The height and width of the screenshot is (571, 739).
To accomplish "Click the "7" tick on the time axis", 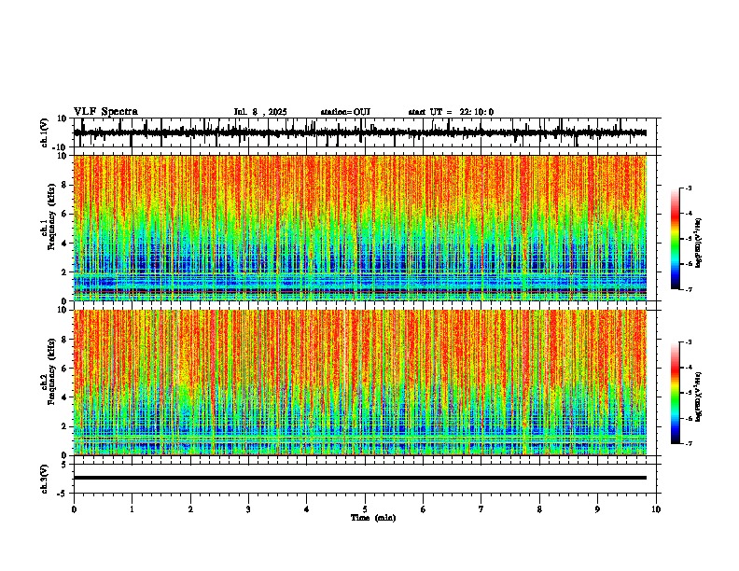I will 481,509.
